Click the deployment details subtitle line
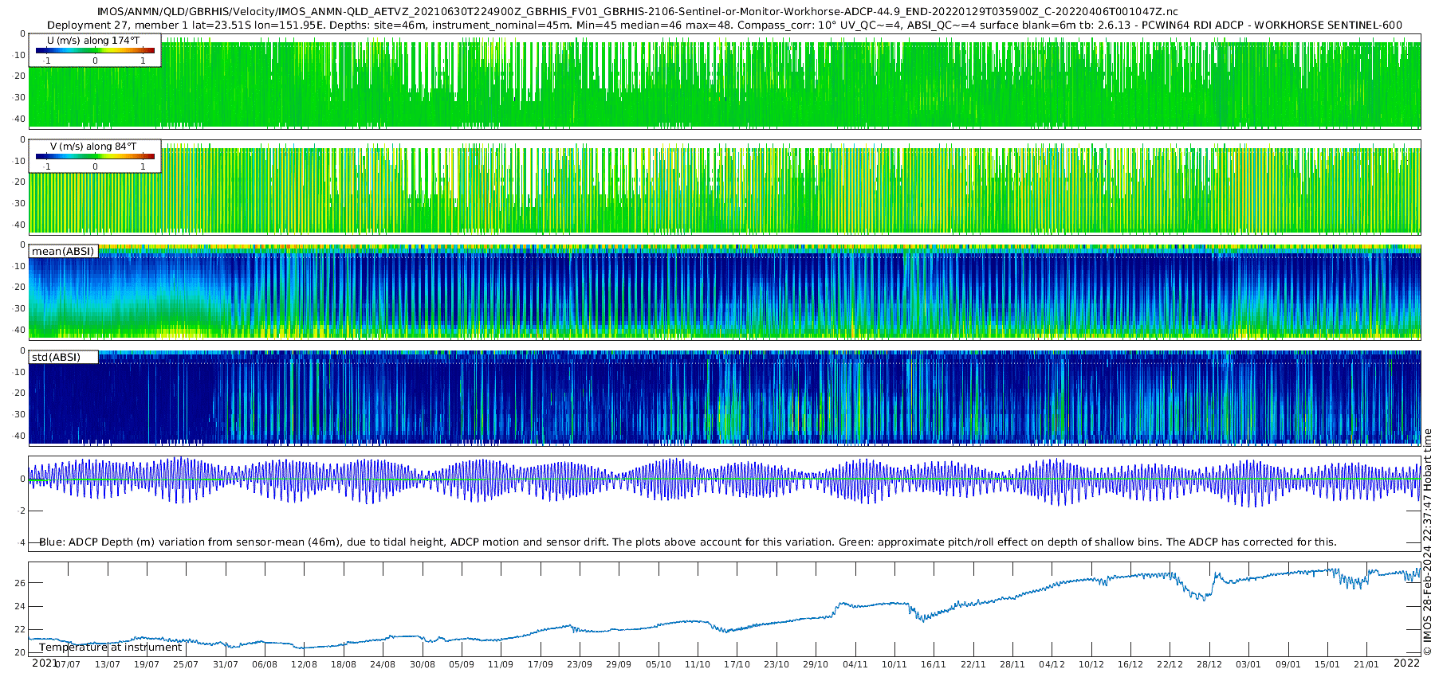The height and width of the screenshot is (677, 1435). point(725,25)
